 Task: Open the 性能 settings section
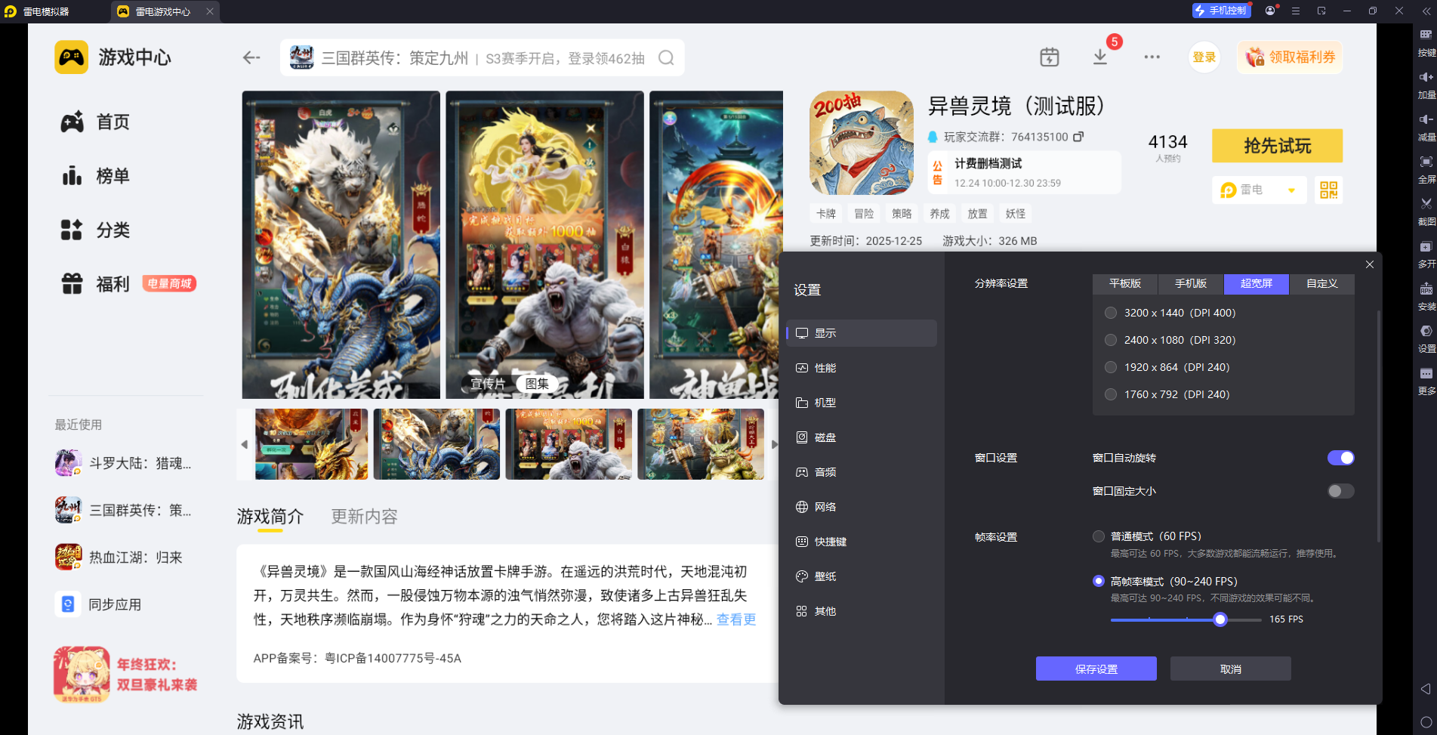[x=825, y=368]
